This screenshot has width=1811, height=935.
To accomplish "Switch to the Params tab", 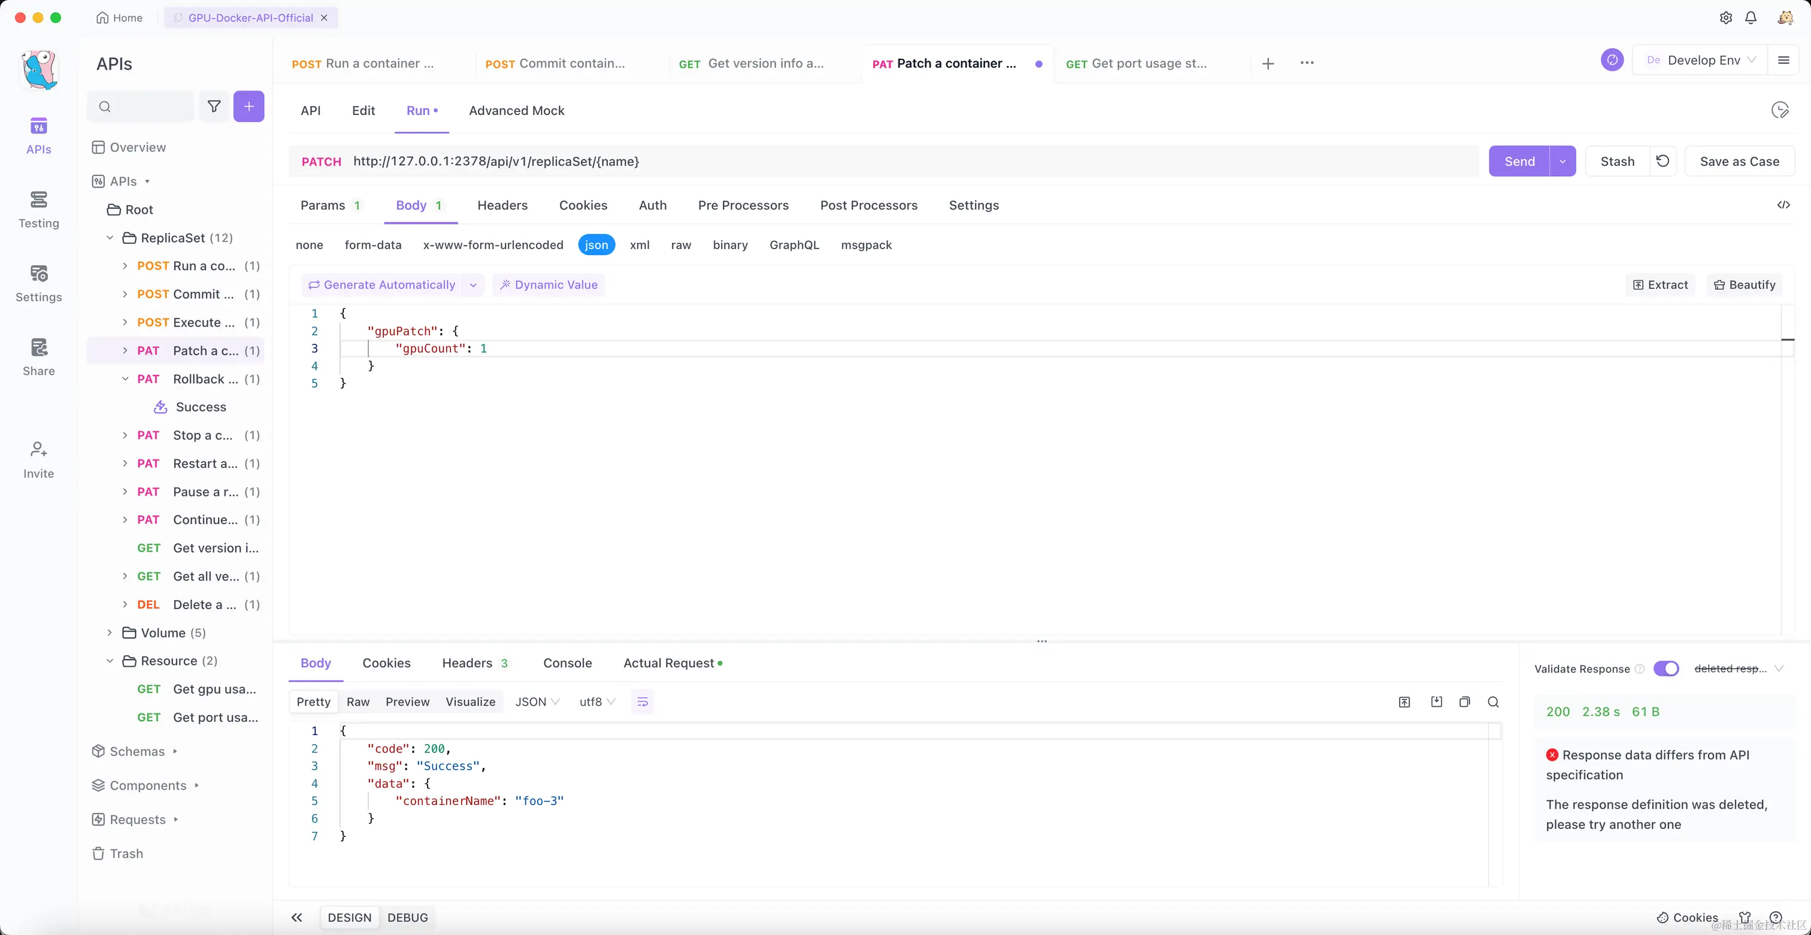I will (330, 205).
